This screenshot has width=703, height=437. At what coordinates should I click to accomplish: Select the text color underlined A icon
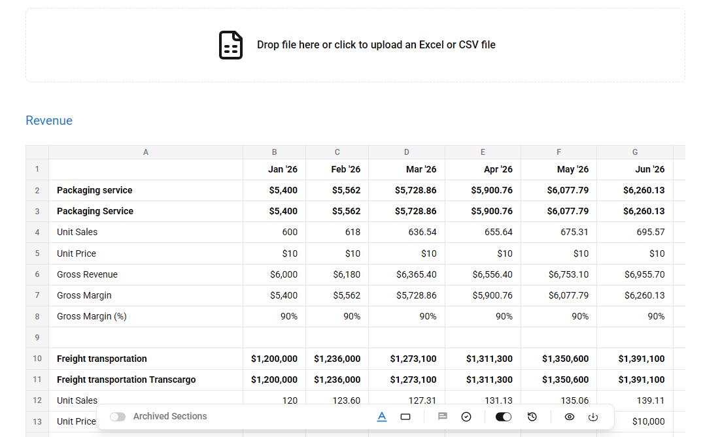[x=381, y=417]
